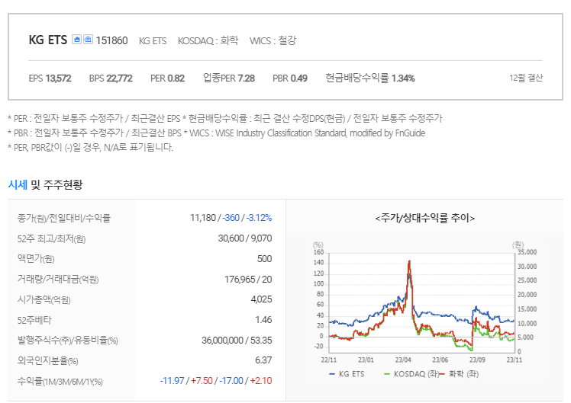Screen dimensions: 571x403
Task: Click the 발행주식수(주)/유동비율(%) row label
Action: (67, 340)
